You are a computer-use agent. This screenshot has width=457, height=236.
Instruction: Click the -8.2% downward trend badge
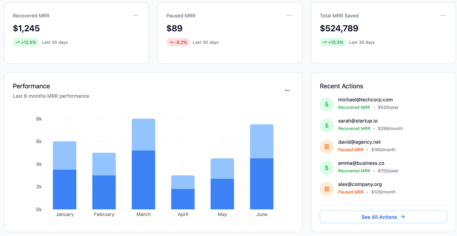[178, 42]
